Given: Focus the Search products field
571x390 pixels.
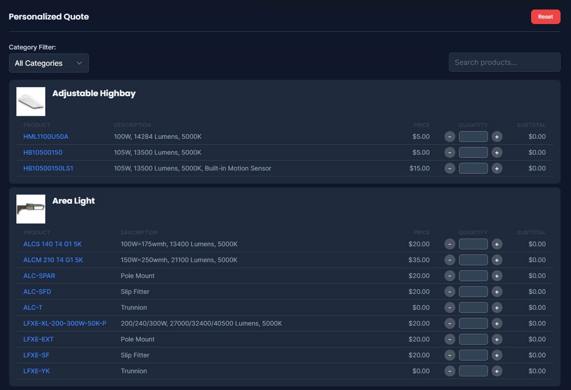Looking at the screenshot, I should [504, 62].
